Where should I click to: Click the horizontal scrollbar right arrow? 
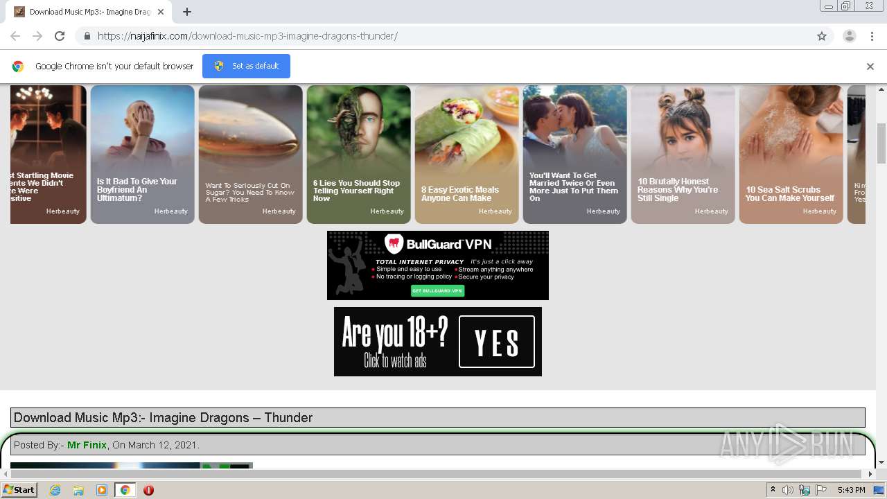pos(871,474)
